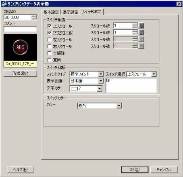Click the spinner for 上スクロール scroll count
This screenshot has height=177, width=183.
(135, 25)
